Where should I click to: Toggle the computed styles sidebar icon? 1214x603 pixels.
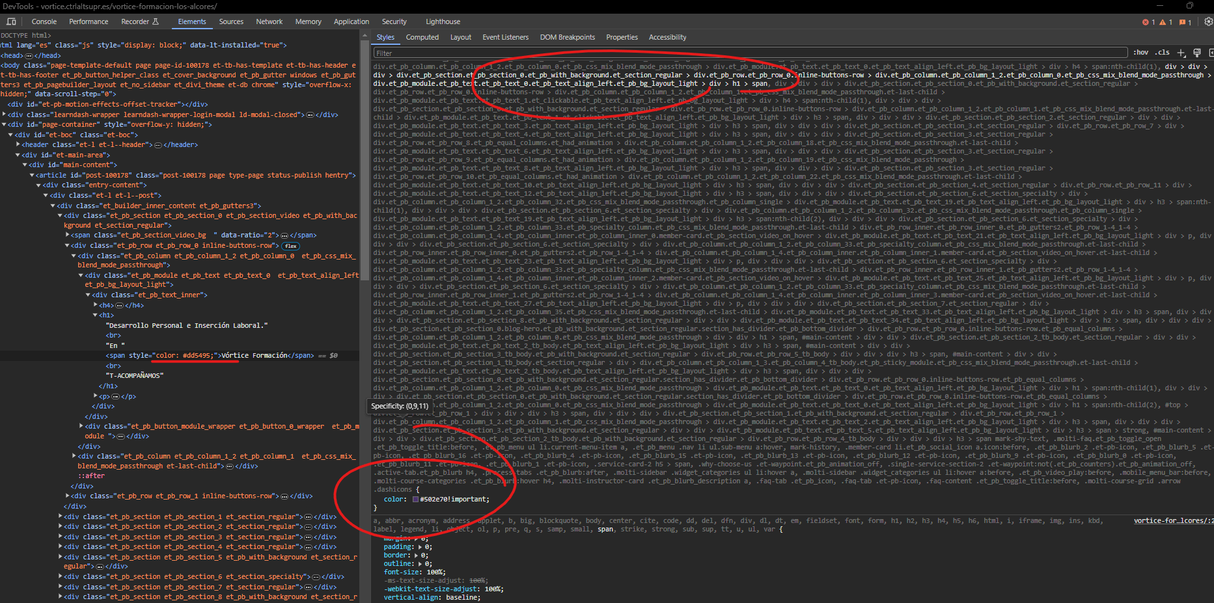[x=1211, y=53]
